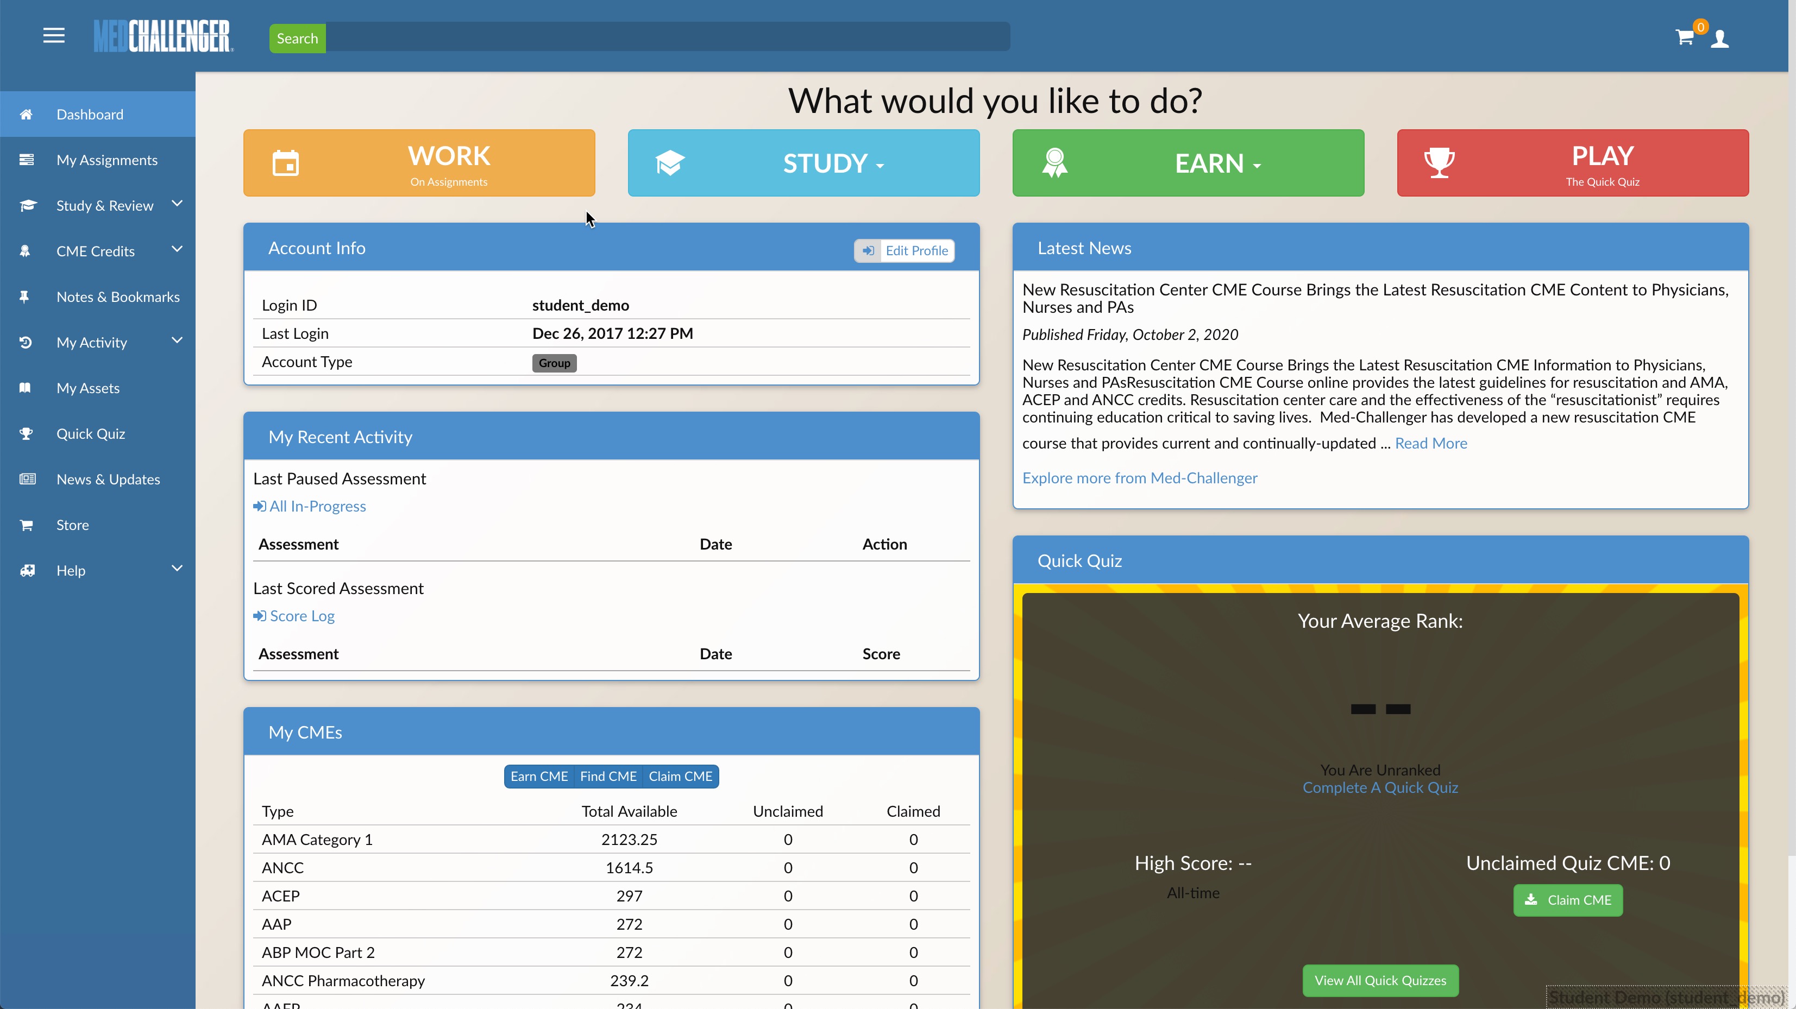Click the arrow icon beside Edit Profile
This screenshot has height=1009, width=1796.
(x=868, y=251)
